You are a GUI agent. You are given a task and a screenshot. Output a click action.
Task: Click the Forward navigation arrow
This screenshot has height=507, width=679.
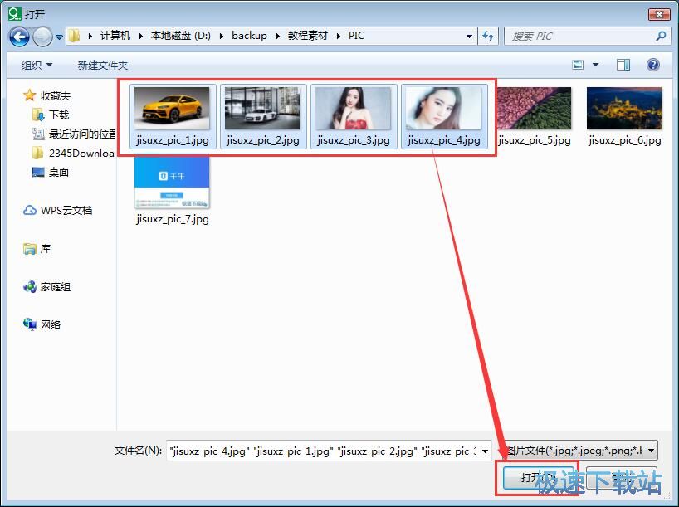click(x=42, y=37)
